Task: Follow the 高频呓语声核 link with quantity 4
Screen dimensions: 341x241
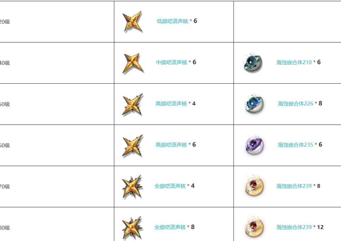Action: coord(171,104)
